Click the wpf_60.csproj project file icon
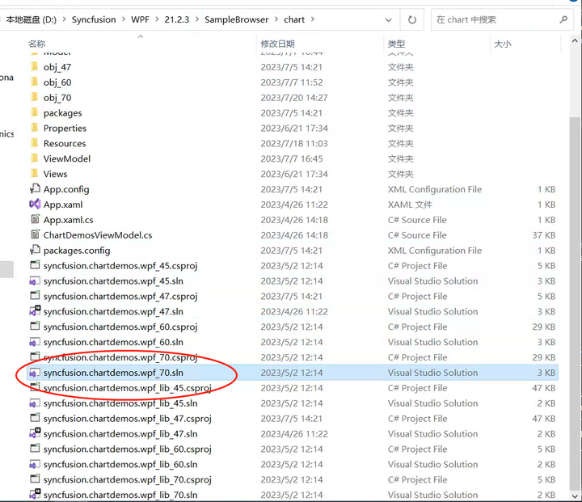The width and height of the screenshot is (582, 502). pos(35,326)
